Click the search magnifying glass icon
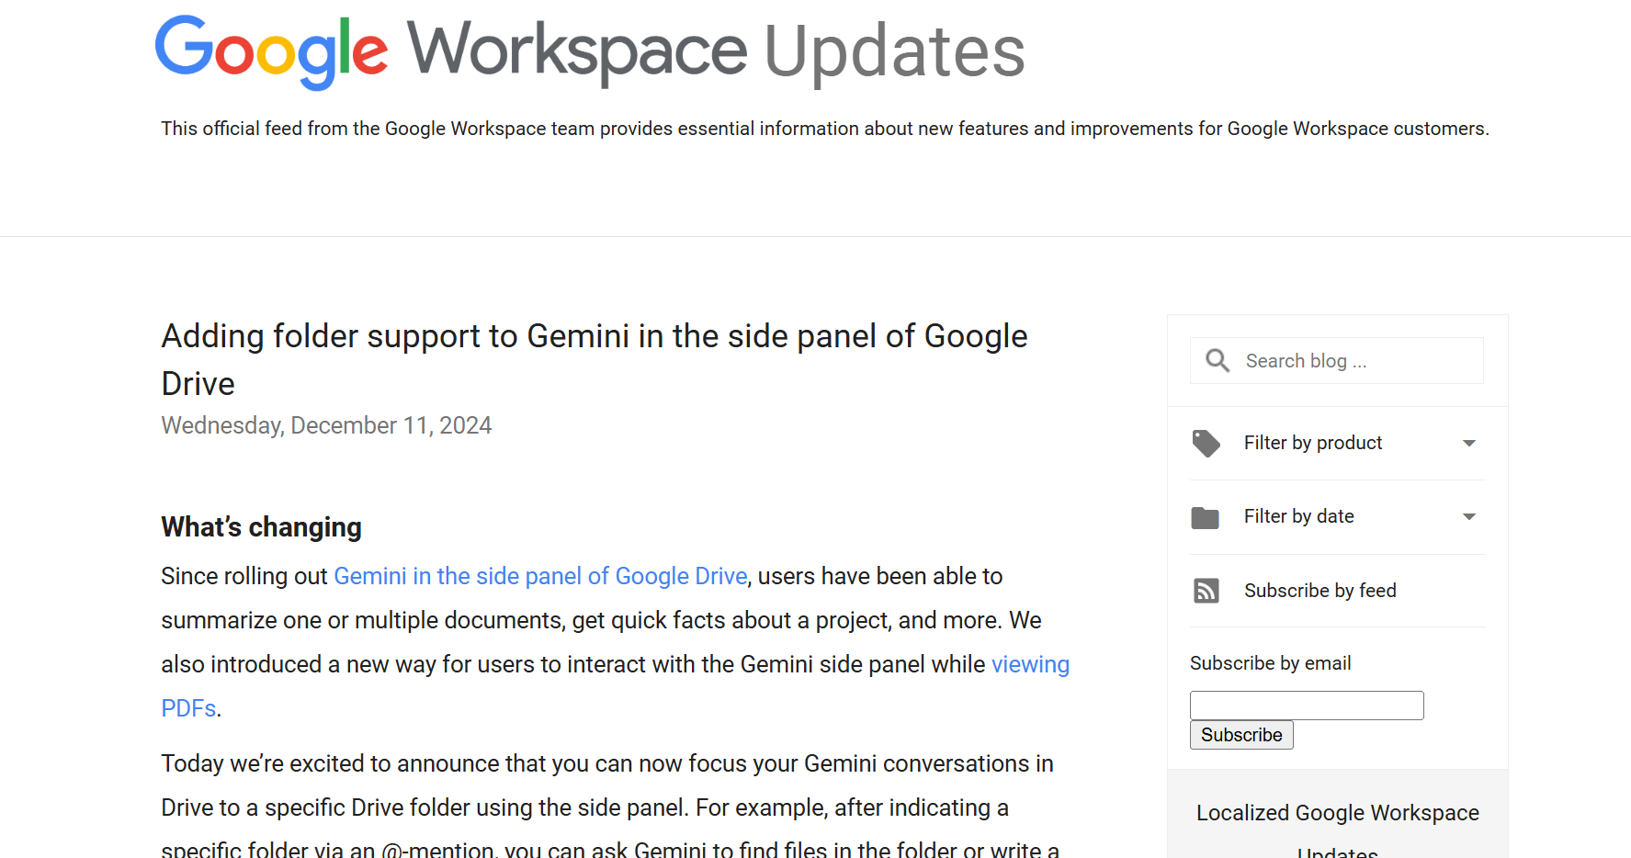Screen dimensions: 1631x858 coord(1218,360)
